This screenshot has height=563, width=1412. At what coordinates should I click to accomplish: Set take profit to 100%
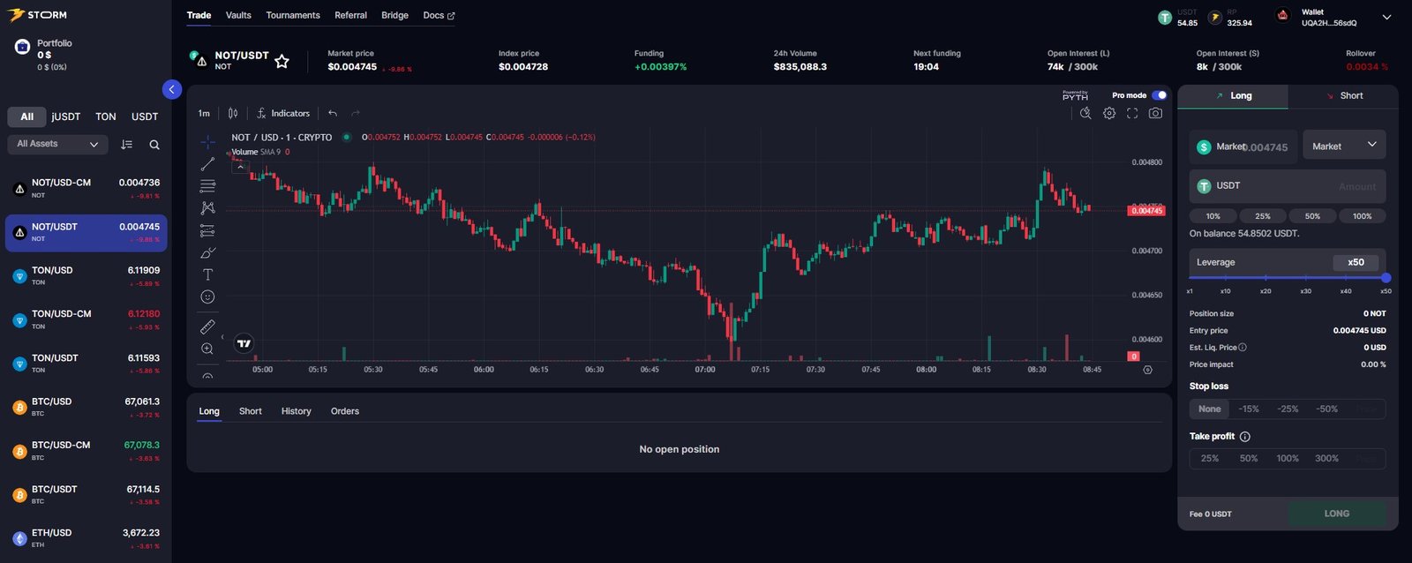tap(1288, 459)
